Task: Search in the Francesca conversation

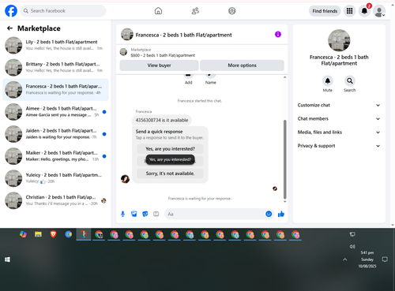Action: tap(350, 81)
